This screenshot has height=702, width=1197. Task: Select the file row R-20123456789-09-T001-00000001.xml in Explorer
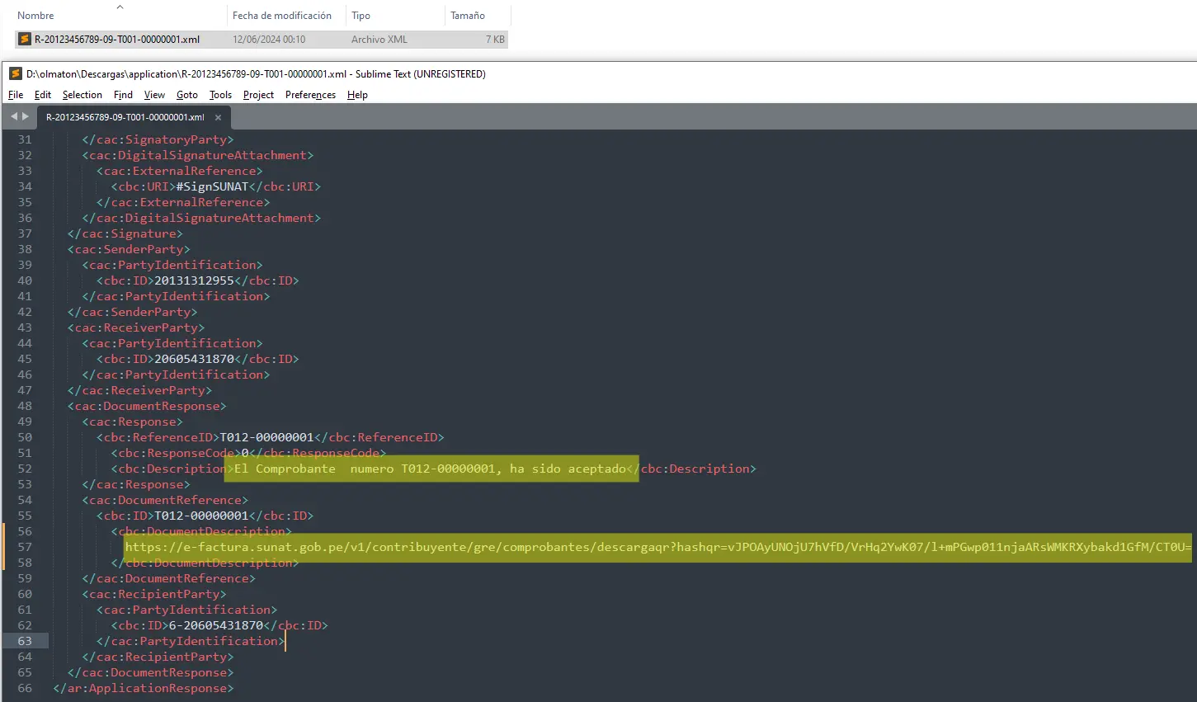[x=117, y=40]
